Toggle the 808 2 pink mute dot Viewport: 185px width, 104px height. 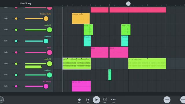pyautogui.click(x=16, y=52)
